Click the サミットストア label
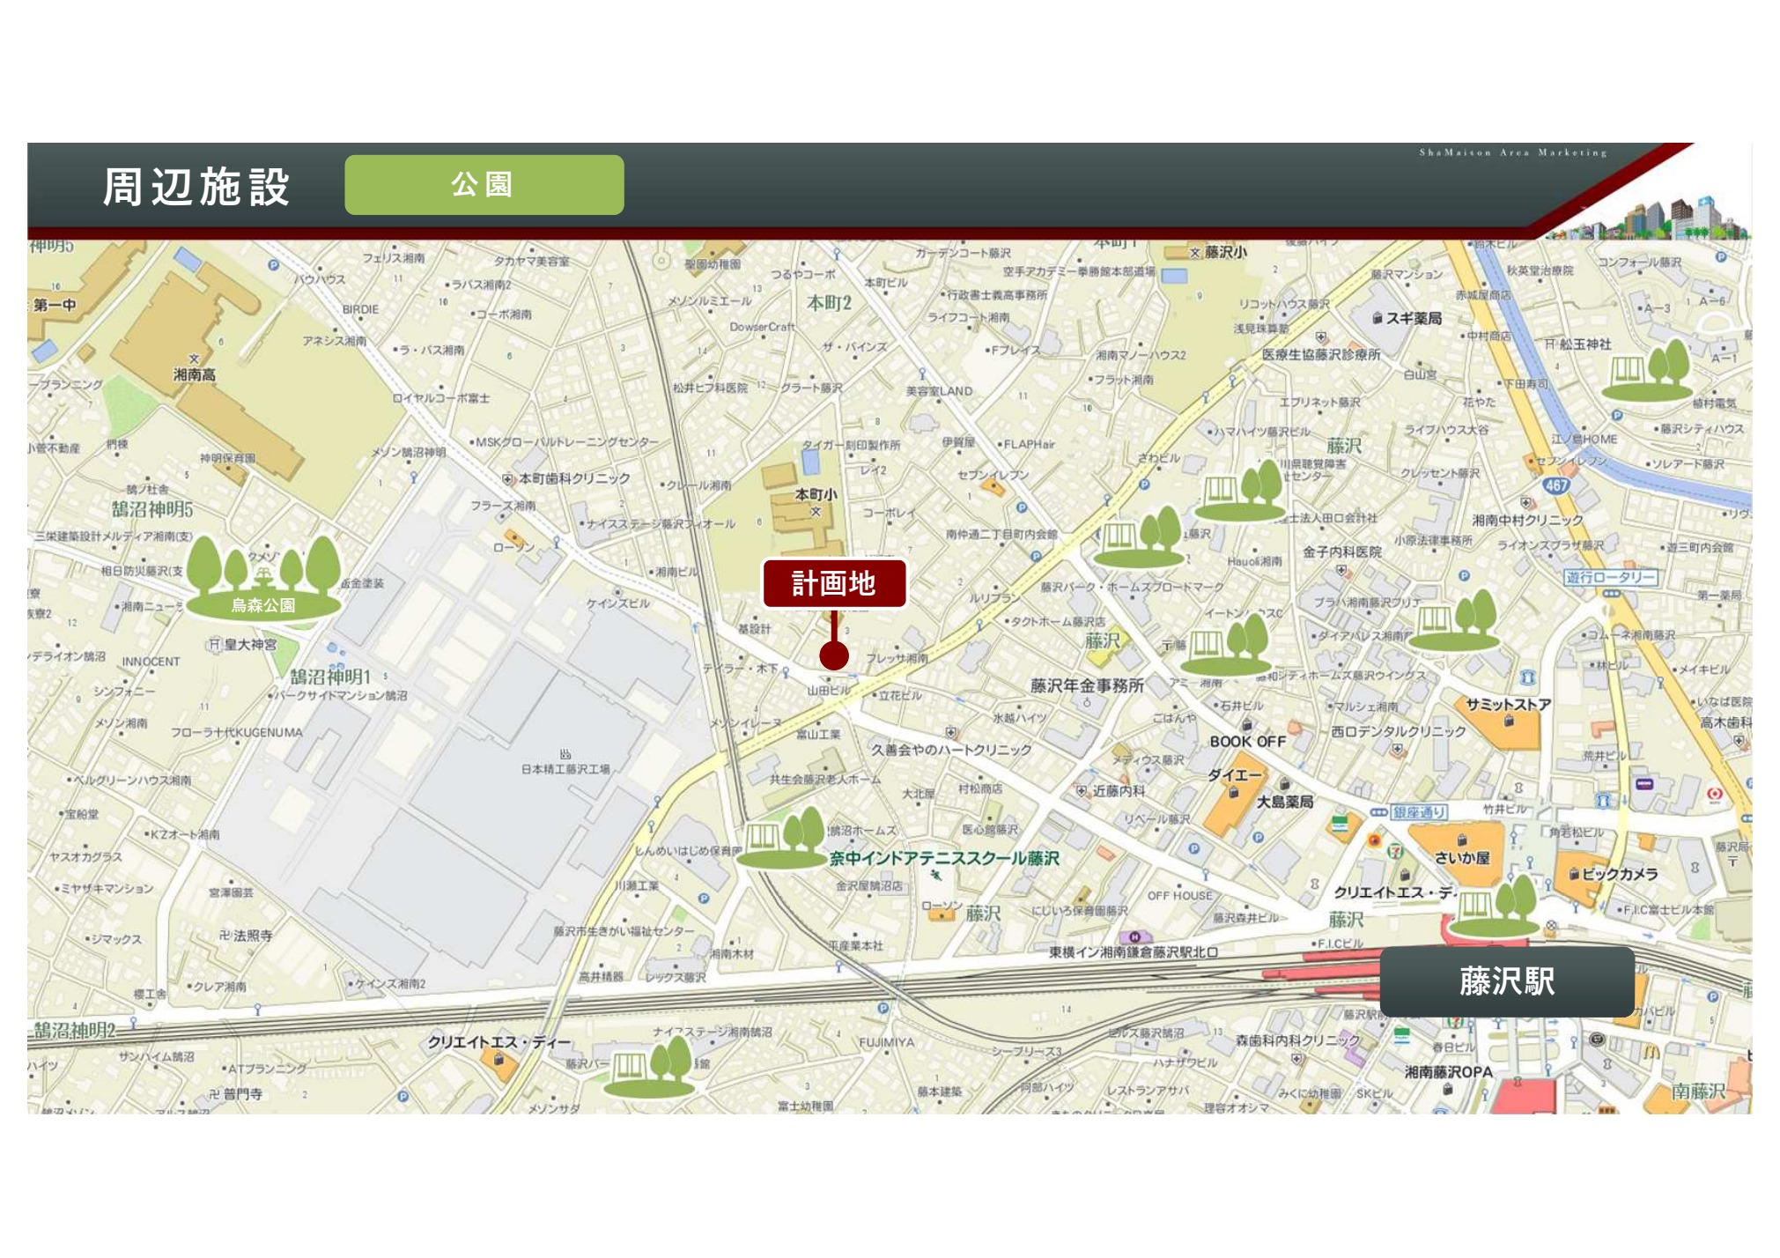Viewport: 1780px width, 1258px height. [x=1508, y=704]
